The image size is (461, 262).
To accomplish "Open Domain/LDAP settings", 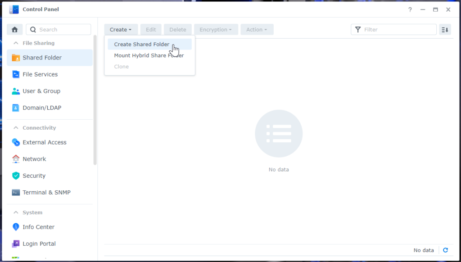I will point(41,108).
